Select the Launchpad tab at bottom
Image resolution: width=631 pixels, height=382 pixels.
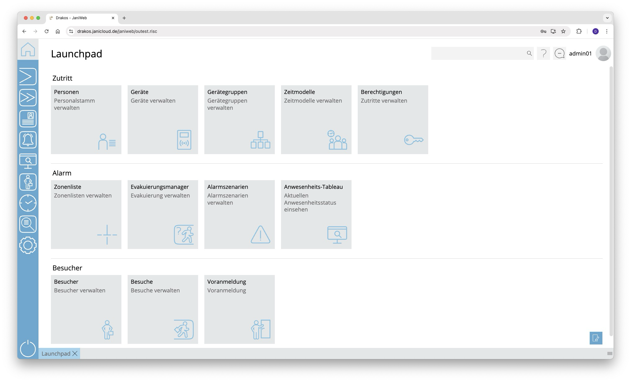coord(56,353)
